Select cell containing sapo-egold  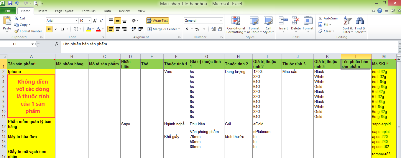point(384,124)
